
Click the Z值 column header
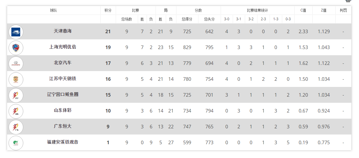click(324, 10)
